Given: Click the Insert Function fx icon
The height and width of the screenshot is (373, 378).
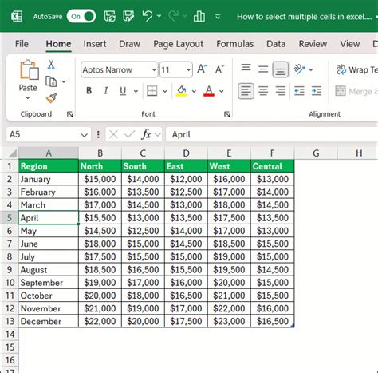Looking at the screenshot, I should click(x=146, y=134).
